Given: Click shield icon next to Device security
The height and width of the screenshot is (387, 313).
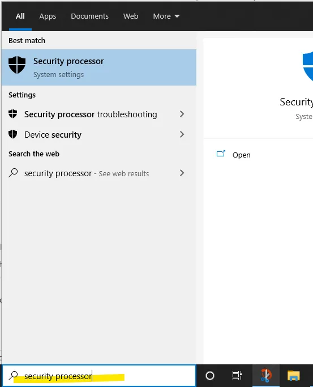Looking at the screenshot, I should (x=13, y=134).
